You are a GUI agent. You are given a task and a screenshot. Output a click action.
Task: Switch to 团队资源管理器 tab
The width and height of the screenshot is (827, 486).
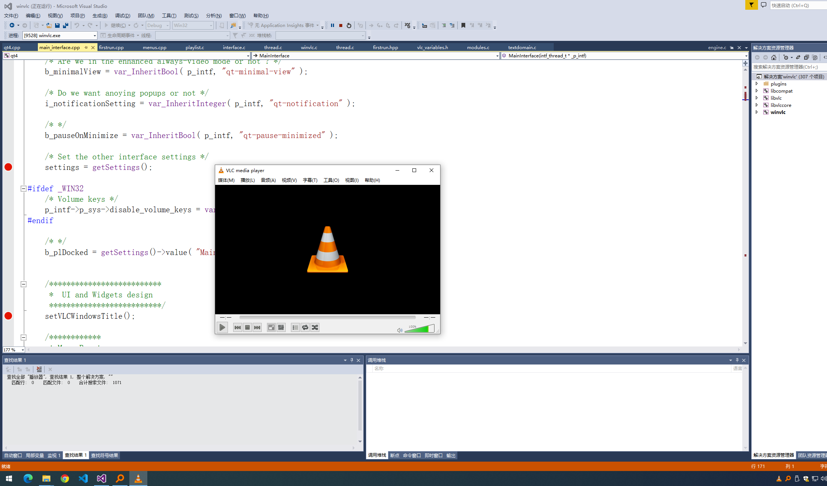coord(812,455)
